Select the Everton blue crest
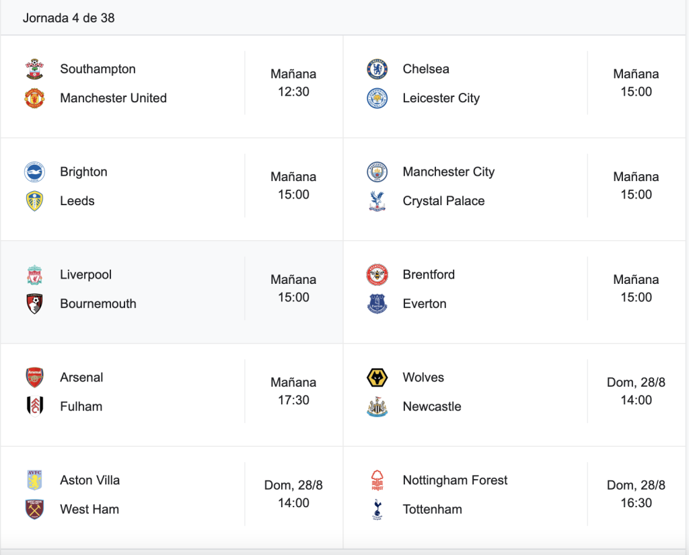Viewport: 689px width, 555px height. [x=377, y=303]
